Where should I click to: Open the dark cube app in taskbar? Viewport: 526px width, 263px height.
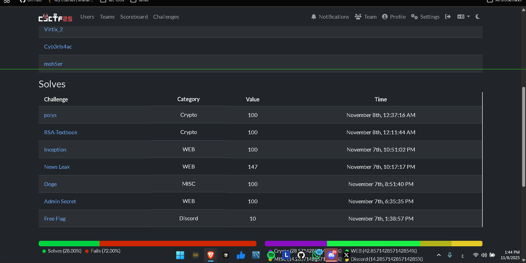tap(226, 255)
